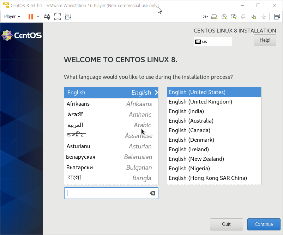This screenshot has height=235, width=283.
Task: Clear the language search box
Action: [x=152, y=193]
